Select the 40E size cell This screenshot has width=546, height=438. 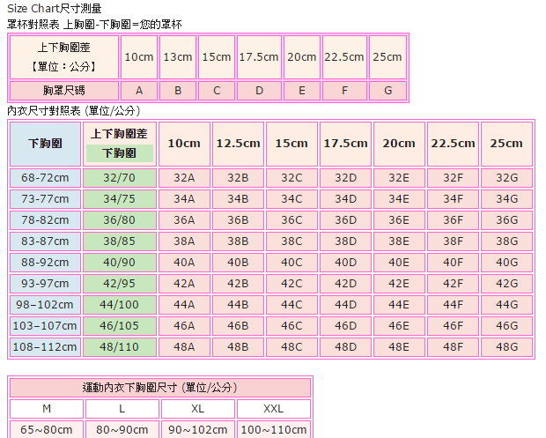point(399,263)
